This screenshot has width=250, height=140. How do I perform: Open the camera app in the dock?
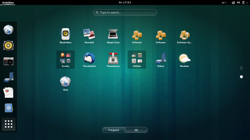point(9,61)
